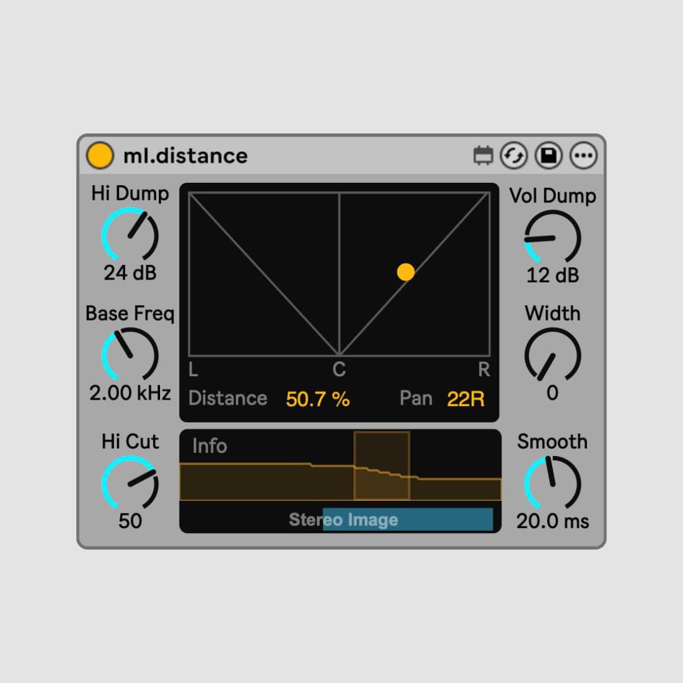Select the orange puck on the XY pad
The width and height of the screenshot is (683, 683).
tap(405, 271)
